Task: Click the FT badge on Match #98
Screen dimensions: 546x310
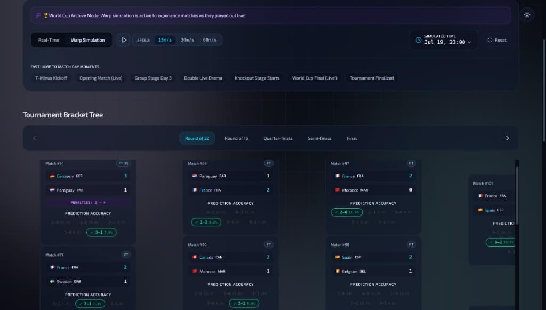Action: 411,244
